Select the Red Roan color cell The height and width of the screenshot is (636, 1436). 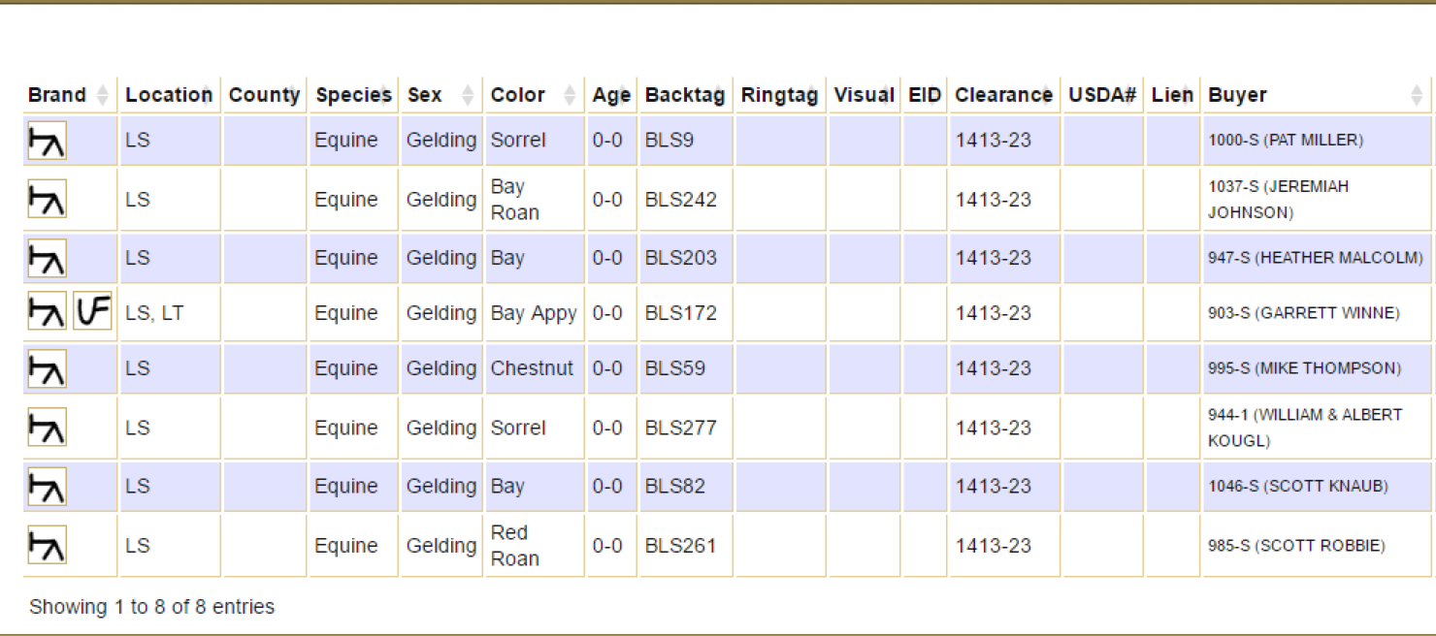click(x=535, y=545)
